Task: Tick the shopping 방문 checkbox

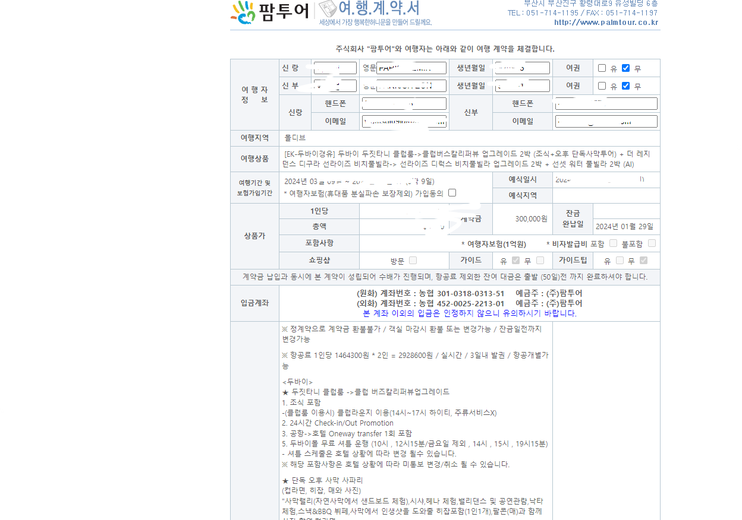Action: tap(413, 261)
